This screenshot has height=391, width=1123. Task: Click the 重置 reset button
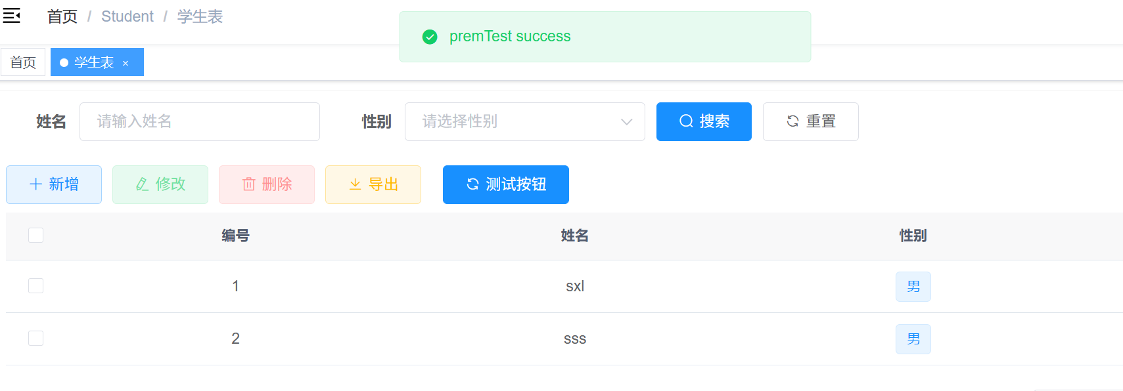[810, 121]
